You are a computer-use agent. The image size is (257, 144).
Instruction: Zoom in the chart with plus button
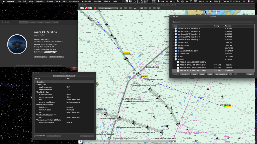tap(126, 8)
